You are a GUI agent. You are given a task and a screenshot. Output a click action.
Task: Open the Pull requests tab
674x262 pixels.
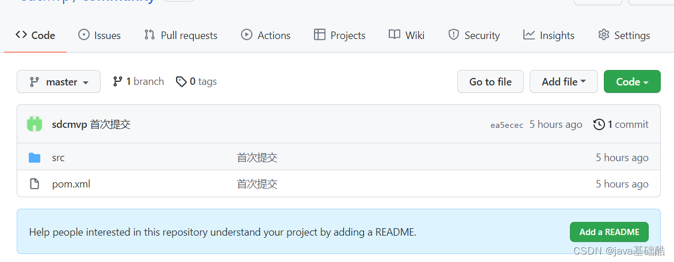click(181, 35)
